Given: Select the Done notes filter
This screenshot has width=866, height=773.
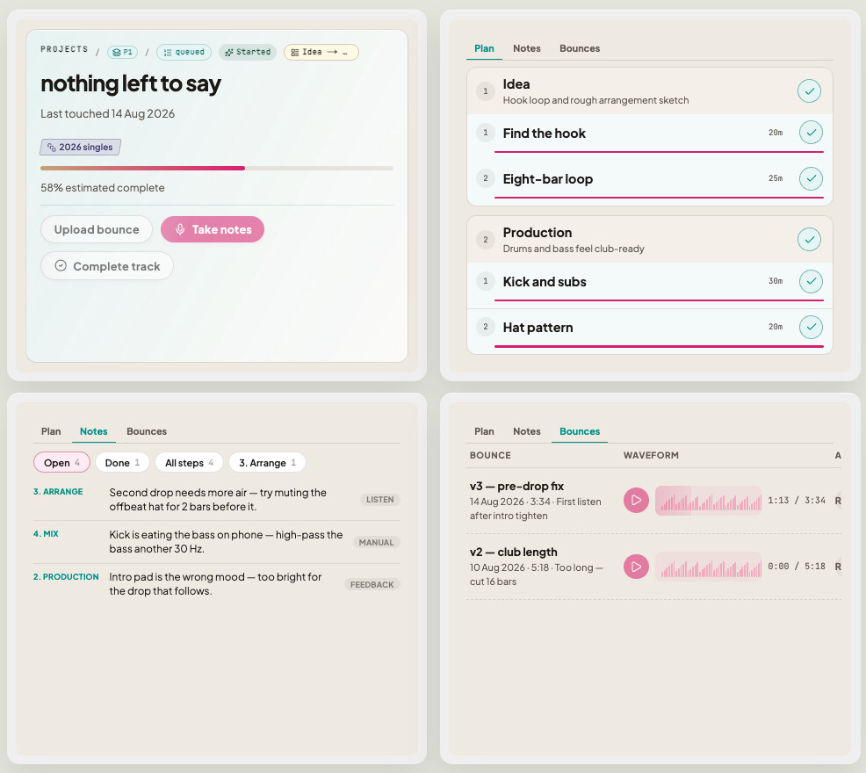Looking at the screenshot, I should (122, 462).
